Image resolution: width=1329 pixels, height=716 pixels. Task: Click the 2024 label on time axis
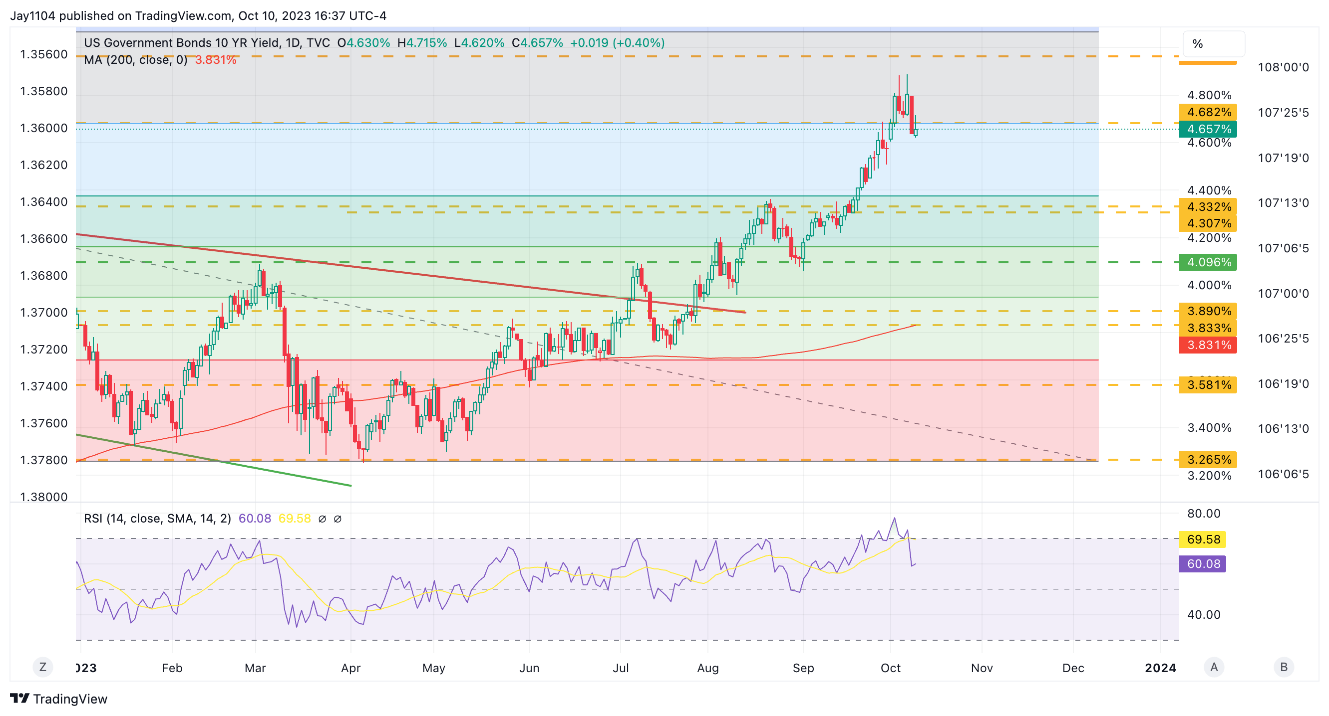1161,668
